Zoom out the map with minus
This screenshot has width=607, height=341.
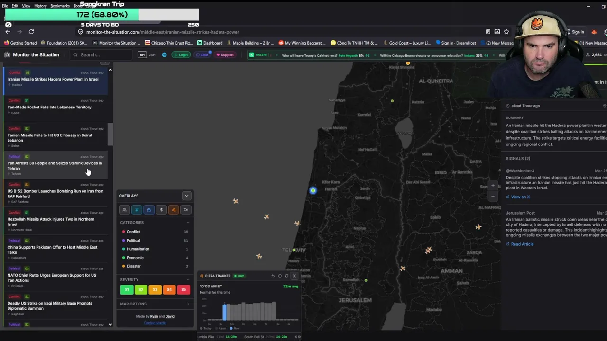[x=493, y=196]
